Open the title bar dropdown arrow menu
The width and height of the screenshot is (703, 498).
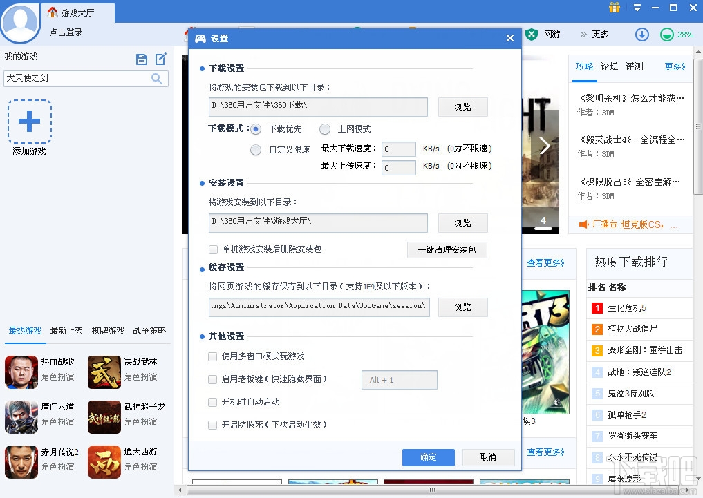636,8
